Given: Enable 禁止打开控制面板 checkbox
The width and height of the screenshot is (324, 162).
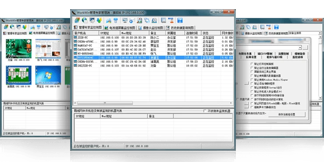Looking at the screenshot, I should [252, 64].
